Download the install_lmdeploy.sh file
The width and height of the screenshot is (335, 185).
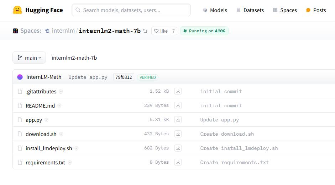pos(178,148)
